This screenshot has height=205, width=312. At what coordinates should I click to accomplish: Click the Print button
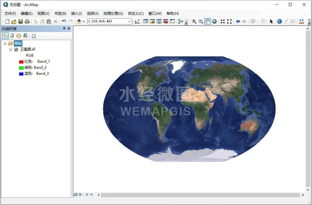pos(27,21)
